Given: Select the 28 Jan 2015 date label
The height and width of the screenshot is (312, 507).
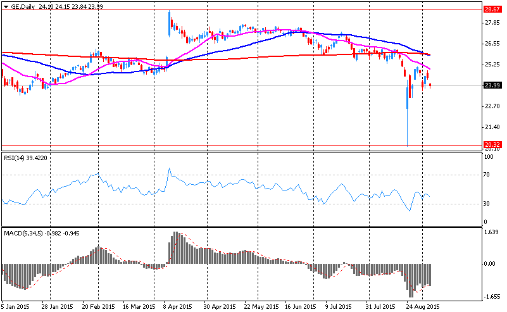Looking at the screenshot, I should (x=57, y=306).
